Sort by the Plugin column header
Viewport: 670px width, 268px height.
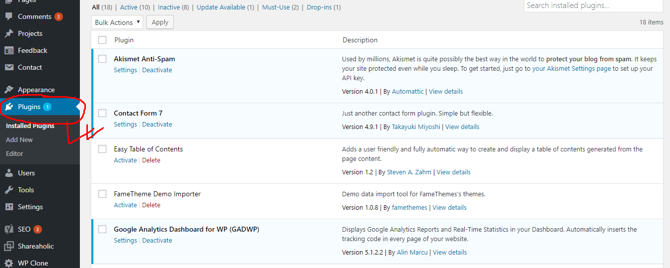pyautogui.click(x=124, y=40)
